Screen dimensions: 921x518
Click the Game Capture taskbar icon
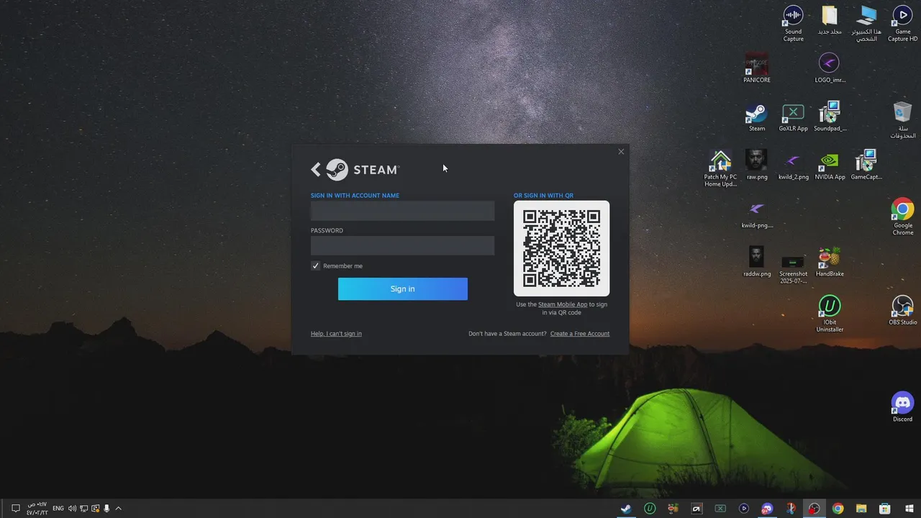click(x=744, y=509)
